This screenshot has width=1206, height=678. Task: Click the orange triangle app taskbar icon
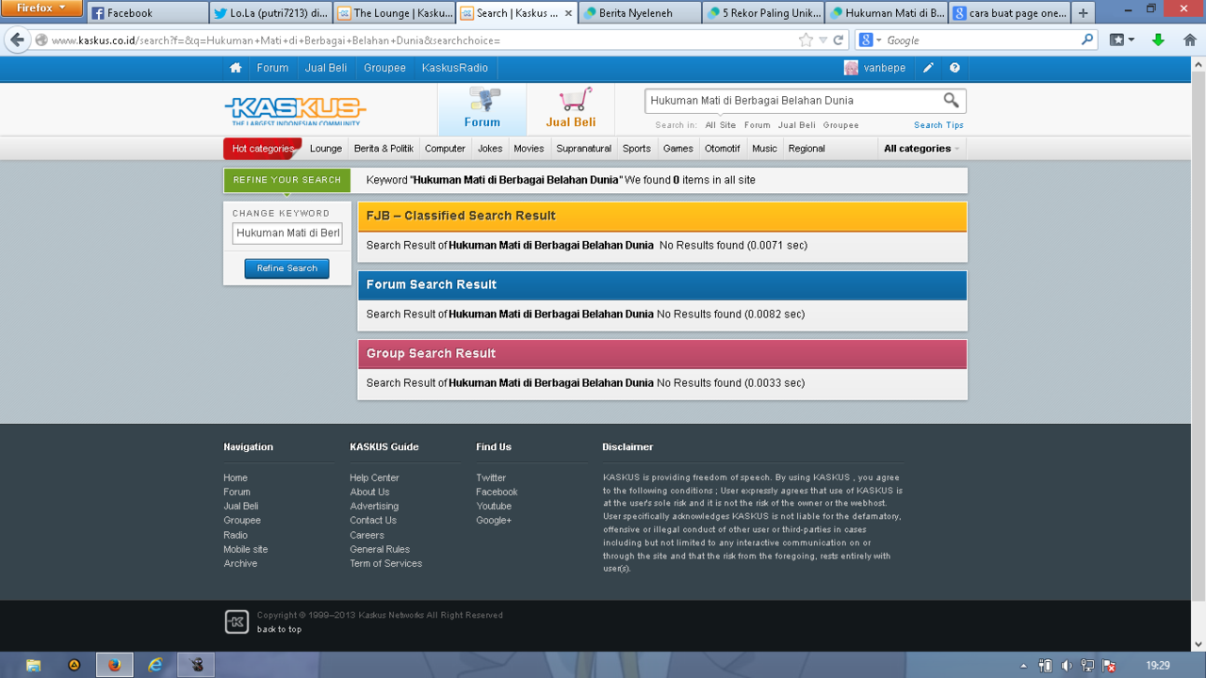point(73,665)
